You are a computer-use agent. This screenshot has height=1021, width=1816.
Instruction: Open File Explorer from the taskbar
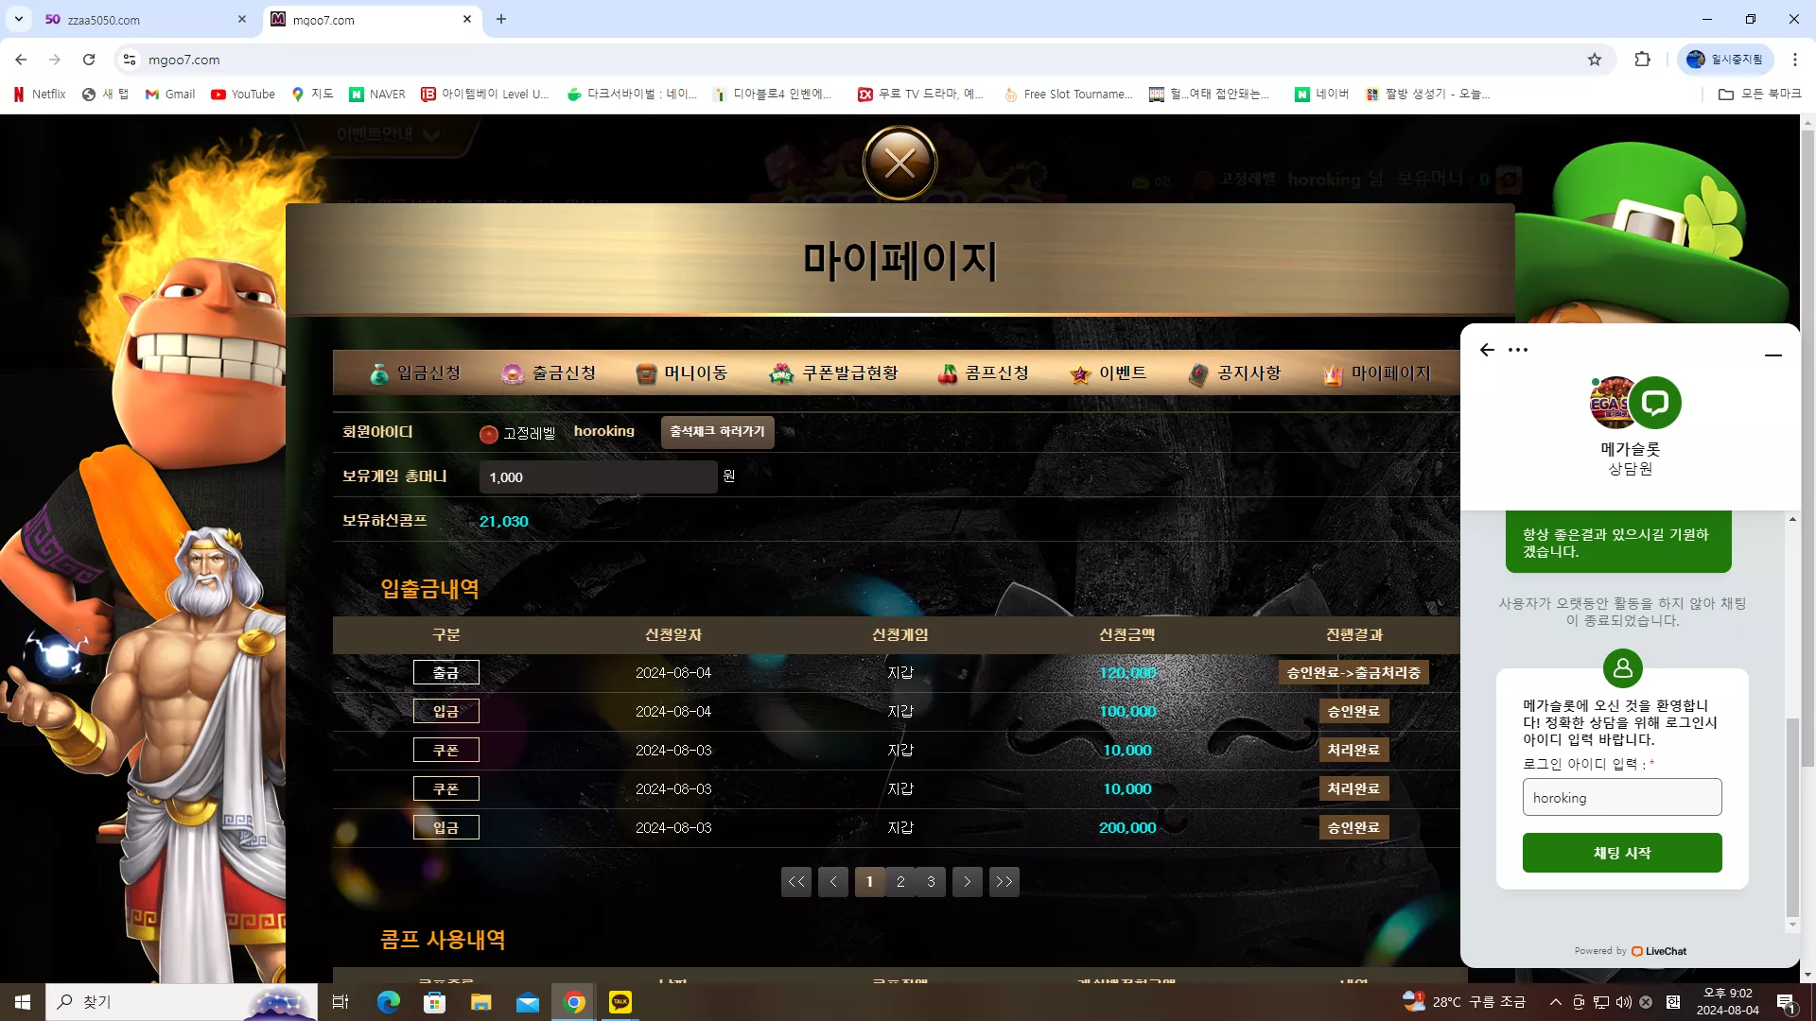point(481,1001)
